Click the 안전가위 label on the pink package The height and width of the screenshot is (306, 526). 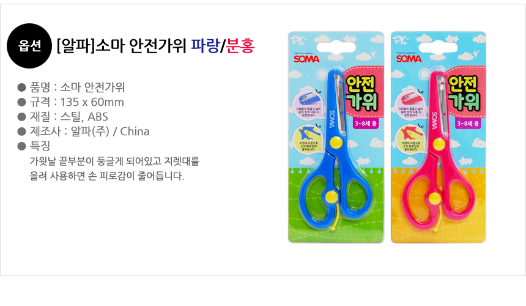coord(464,93)
